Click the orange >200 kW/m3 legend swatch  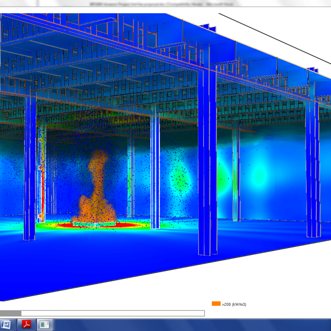[x=216, y=304]
